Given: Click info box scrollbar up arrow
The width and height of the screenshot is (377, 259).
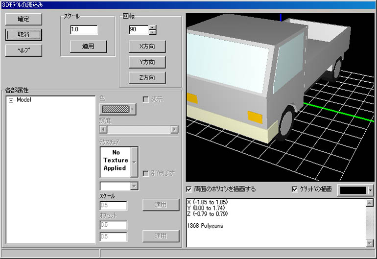Looking at the screenshot, I should pos(370,203).
